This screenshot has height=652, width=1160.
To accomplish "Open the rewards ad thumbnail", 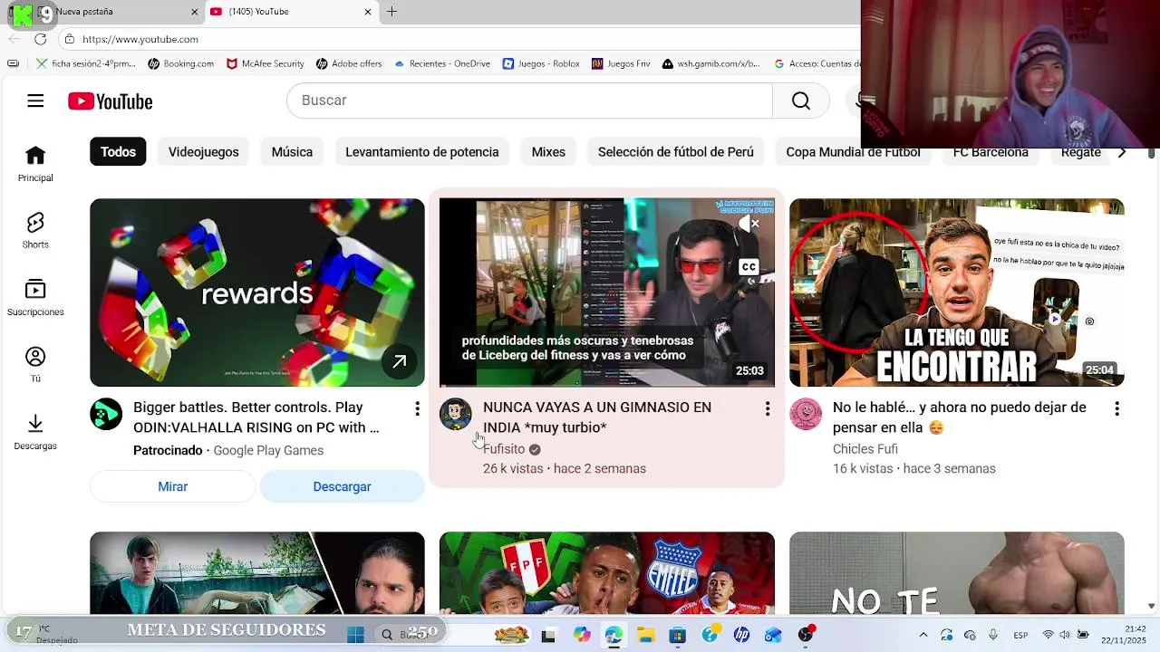I will (x=257, y=292).
